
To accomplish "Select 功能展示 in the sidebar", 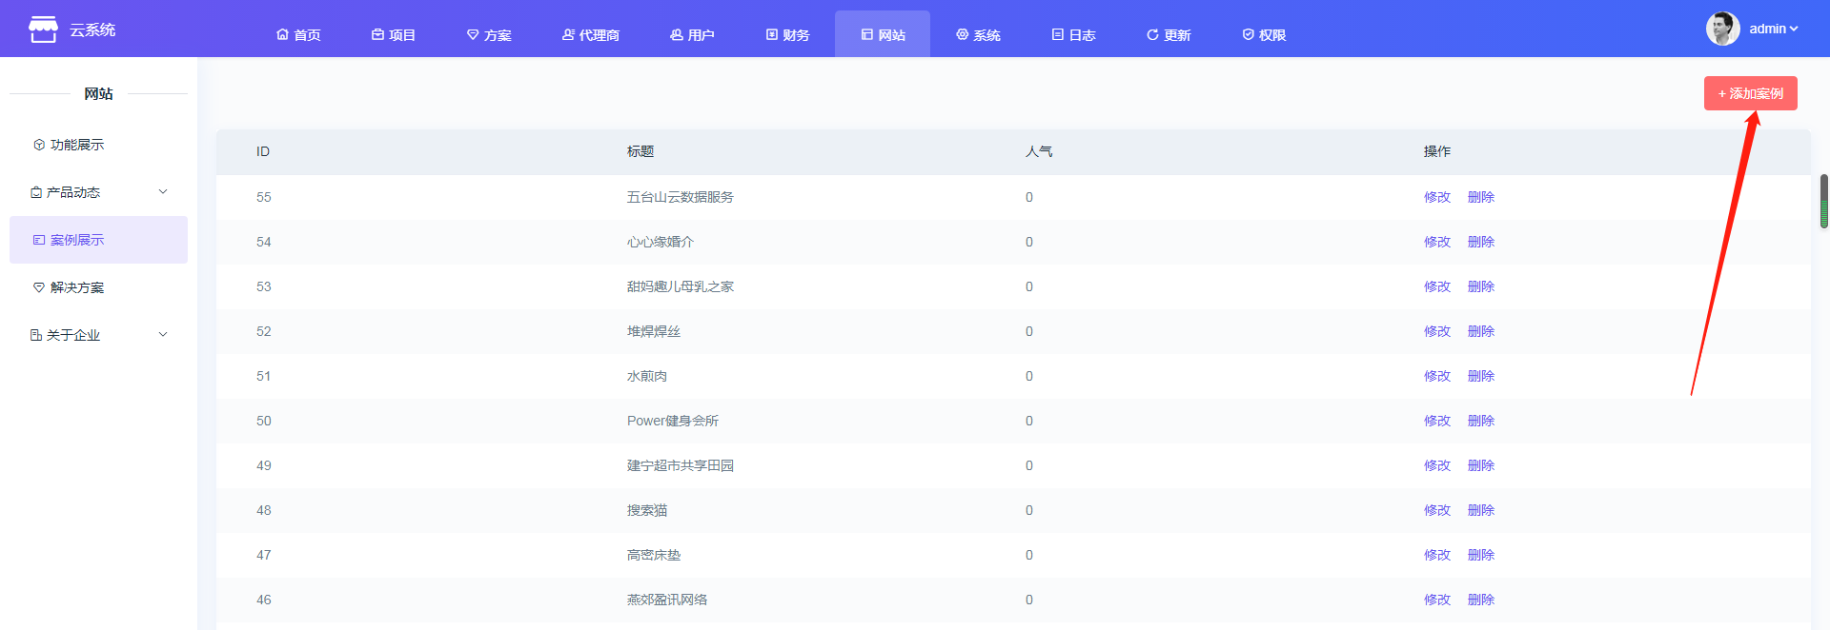I will click(x=98, y=145).
